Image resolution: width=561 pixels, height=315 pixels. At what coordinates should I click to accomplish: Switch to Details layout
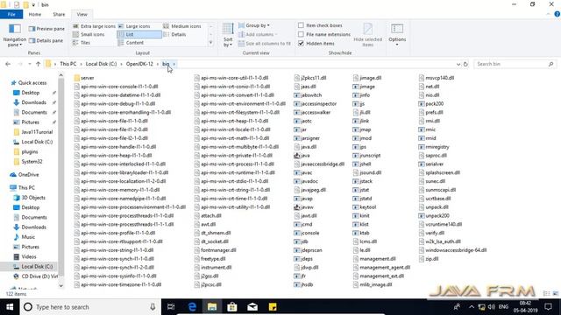click(x=174, y=34)
